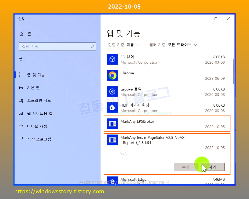Click the Chrome app icon
249x199 pixels.
[112, 75]
